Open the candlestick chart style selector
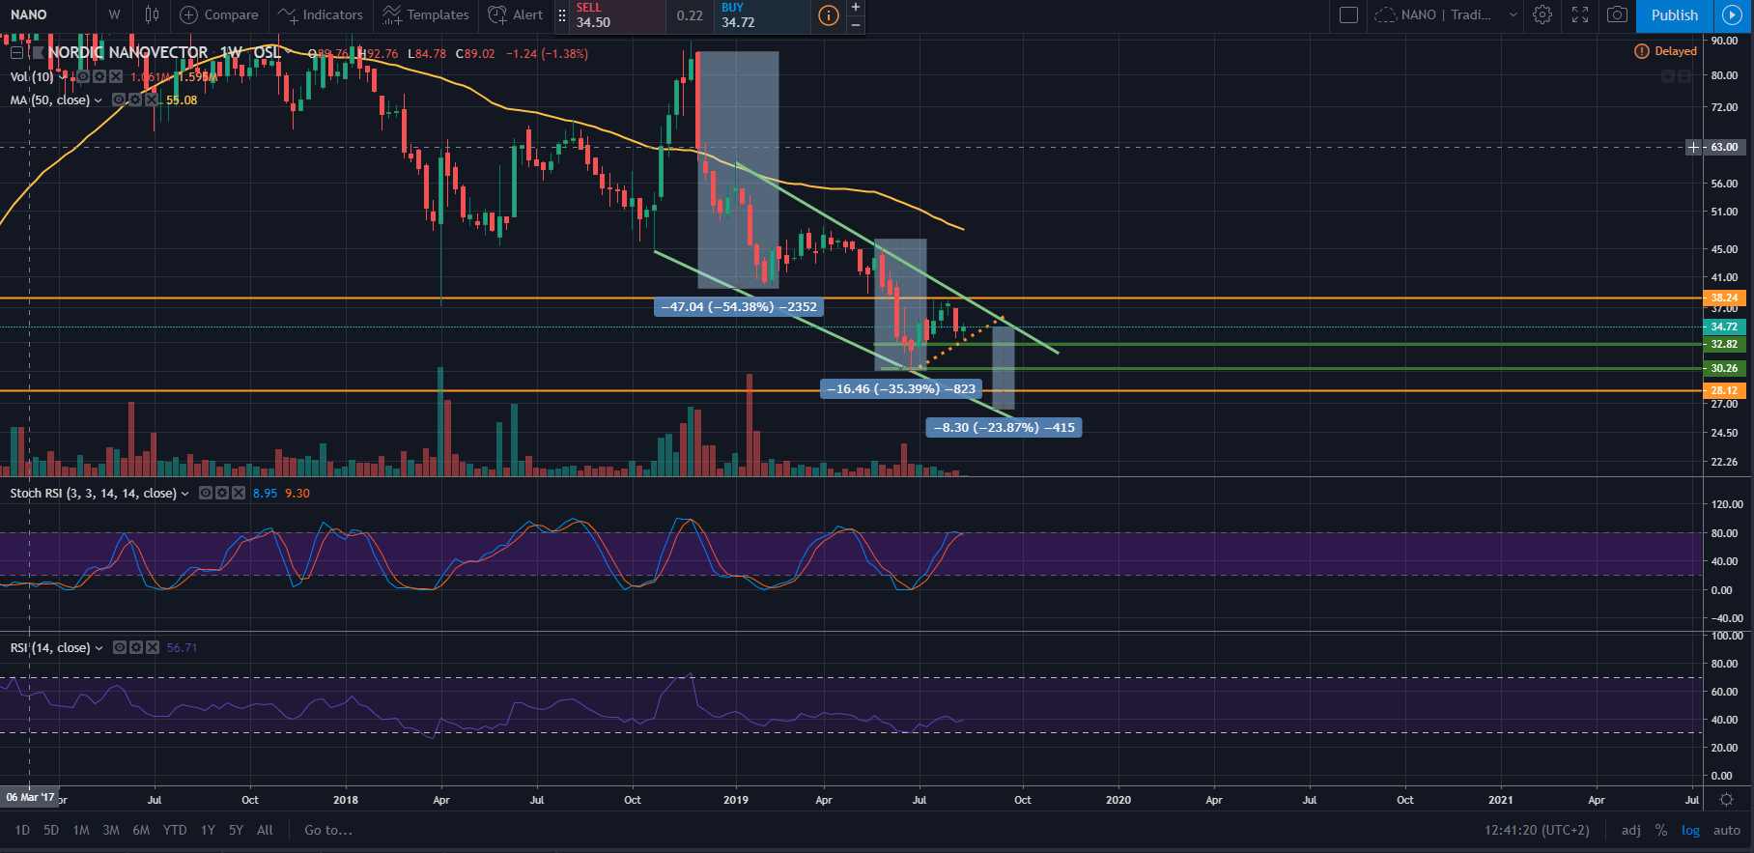Image resolution: width=1754 pixels, height=853 pixels. click(152, 14)
